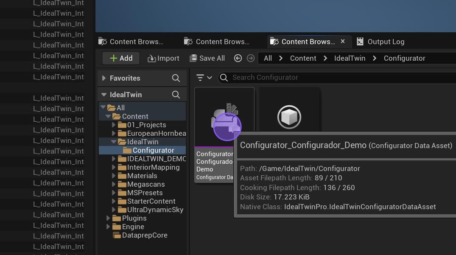Collapse the IdealTwin folder in tree
This screenshot has height=255, width=456.
click(x=114, y=142)
